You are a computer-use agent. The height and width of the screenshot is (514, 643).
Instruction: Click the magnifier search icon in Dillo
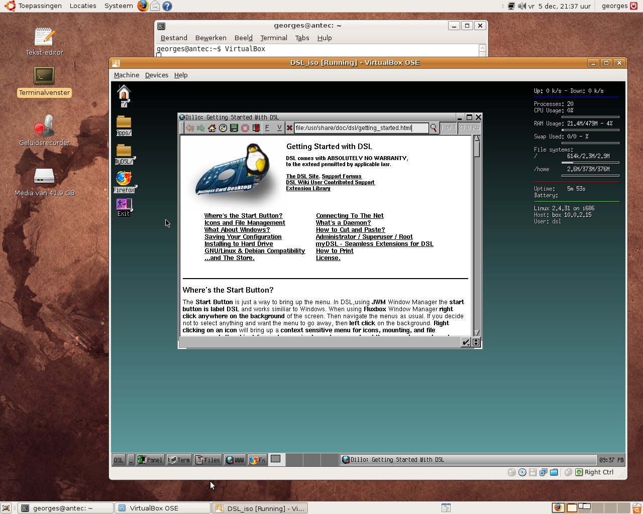pyautogui.click(x=434, y=128)
